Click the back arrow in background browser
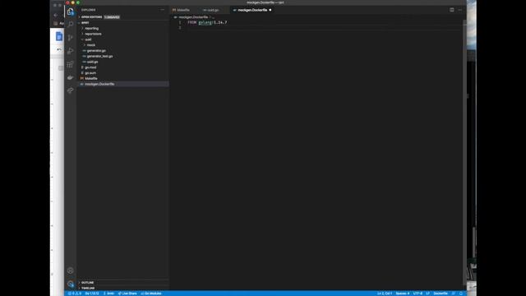 tap(56, 15)
